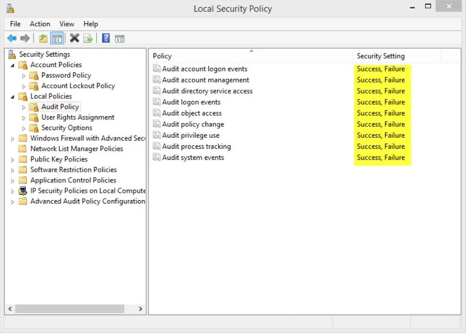Image resolution: width=466 pixels, height=334 pixels.
Task: Select the Audit process tracking policy row
Action: click(x=304, y=146)
